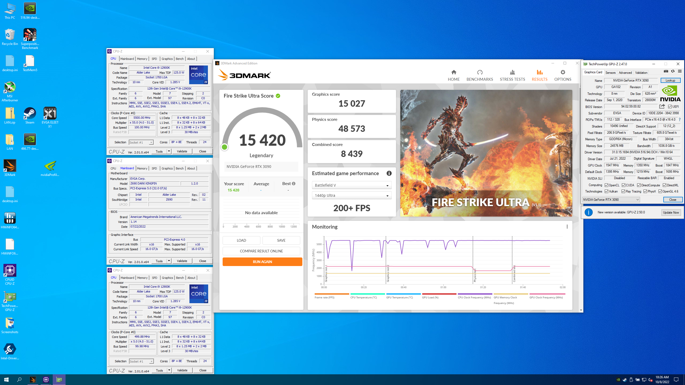This screenshot has height=385, width=685.
Task: Open Superposition Benchmark desktop icon
Action: pyautogui.click(x=30, y=39)
